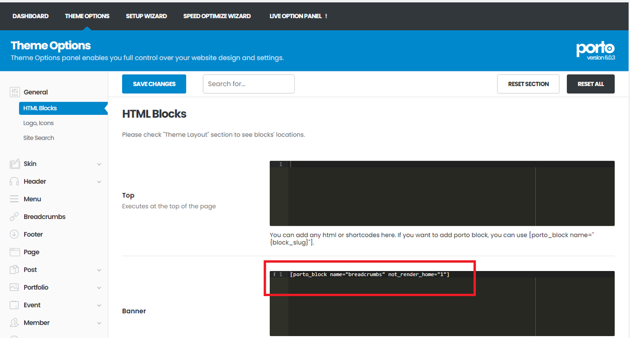Open the Setup Wizard tab
This screenshot has width=630, height=338.
(x=146, y=16)
